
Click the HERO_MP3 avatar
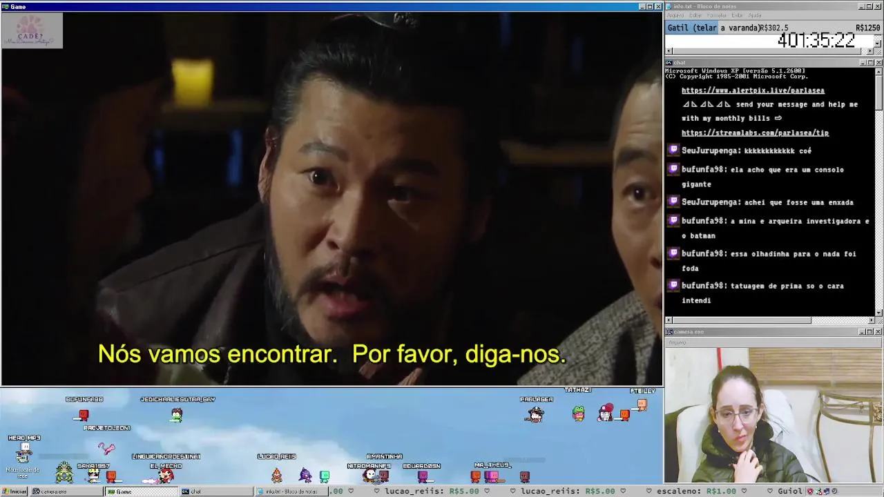coord(23,453)
